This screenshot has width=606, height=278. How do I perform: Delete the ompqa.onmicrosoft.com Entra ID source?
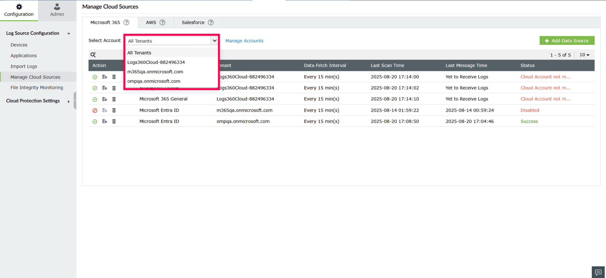(x=114, y=121)
